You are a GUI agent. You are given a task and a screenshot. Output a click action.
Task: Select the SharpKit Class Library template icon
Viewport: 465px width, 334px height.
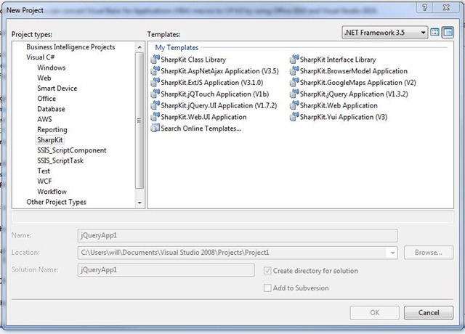[x=155, y=60]
